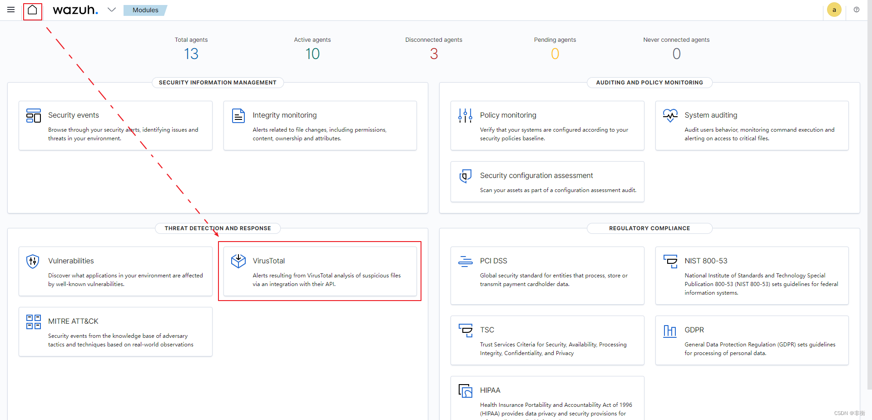Click the Policy monitoring sliders icon
Image resolution: width=872 pixels, height=420 pixels.
[466, 115]
